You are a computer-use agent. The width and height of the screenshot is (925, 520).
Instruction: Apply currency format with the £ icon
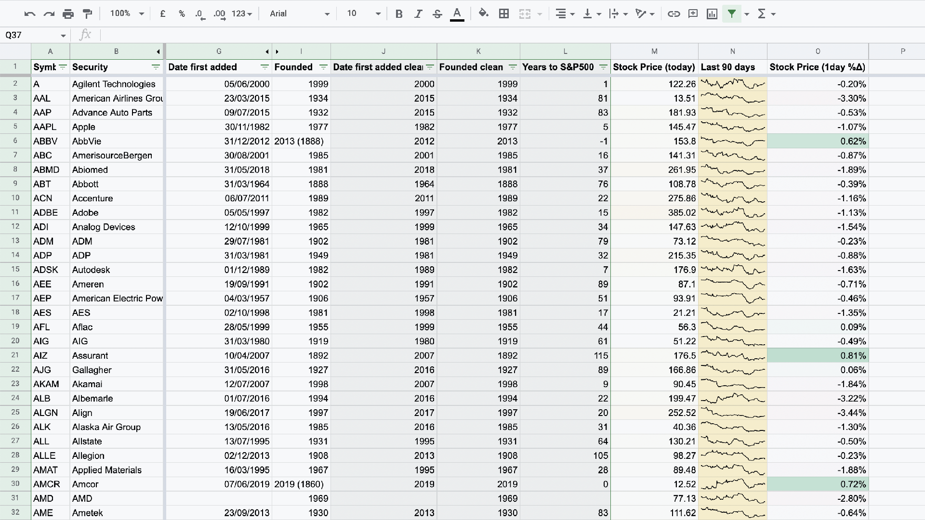click(162, 13)
